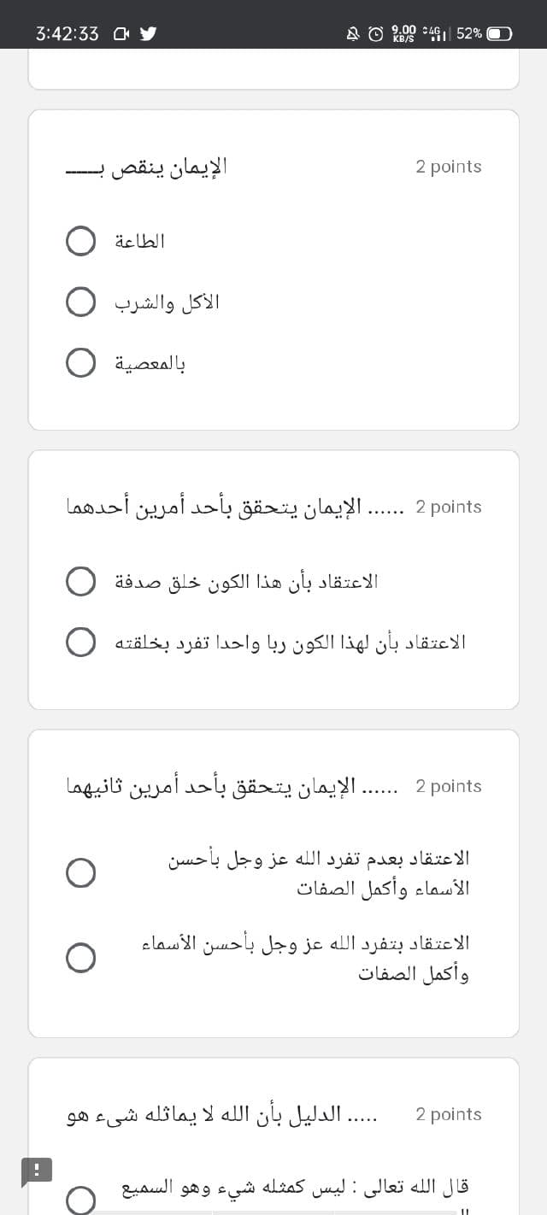The image size is (547, 1215).
Task: Tap the question title الإيمان ينقص بـ
Action: [147, 166]
